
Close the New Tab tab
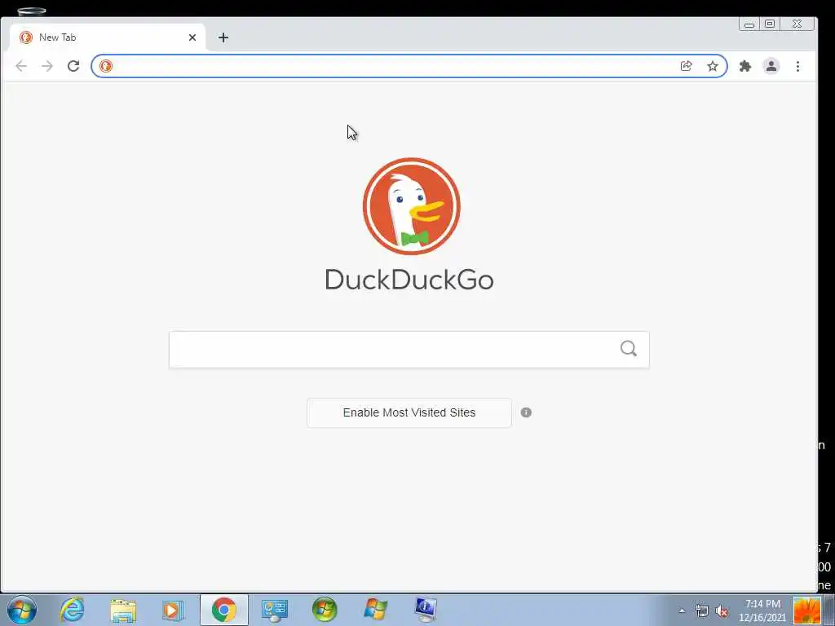(192, 37)
